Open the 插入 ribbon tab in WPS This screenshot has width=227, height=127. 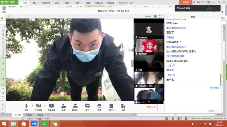pos(35,3)
